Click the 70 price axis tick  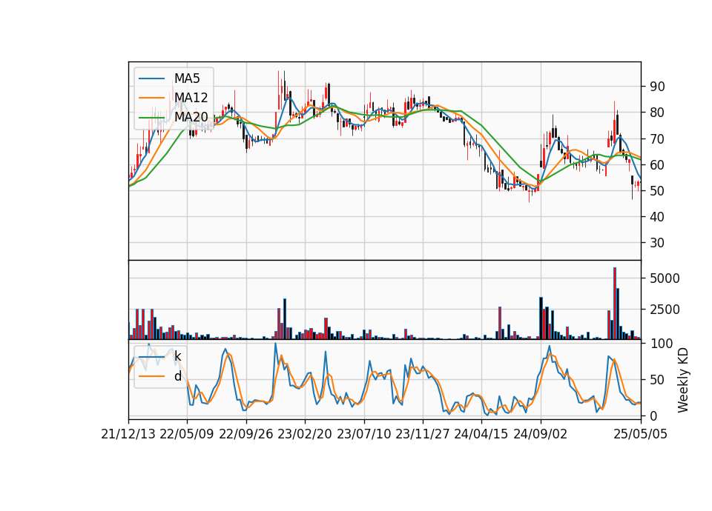(x=657, y=138)
